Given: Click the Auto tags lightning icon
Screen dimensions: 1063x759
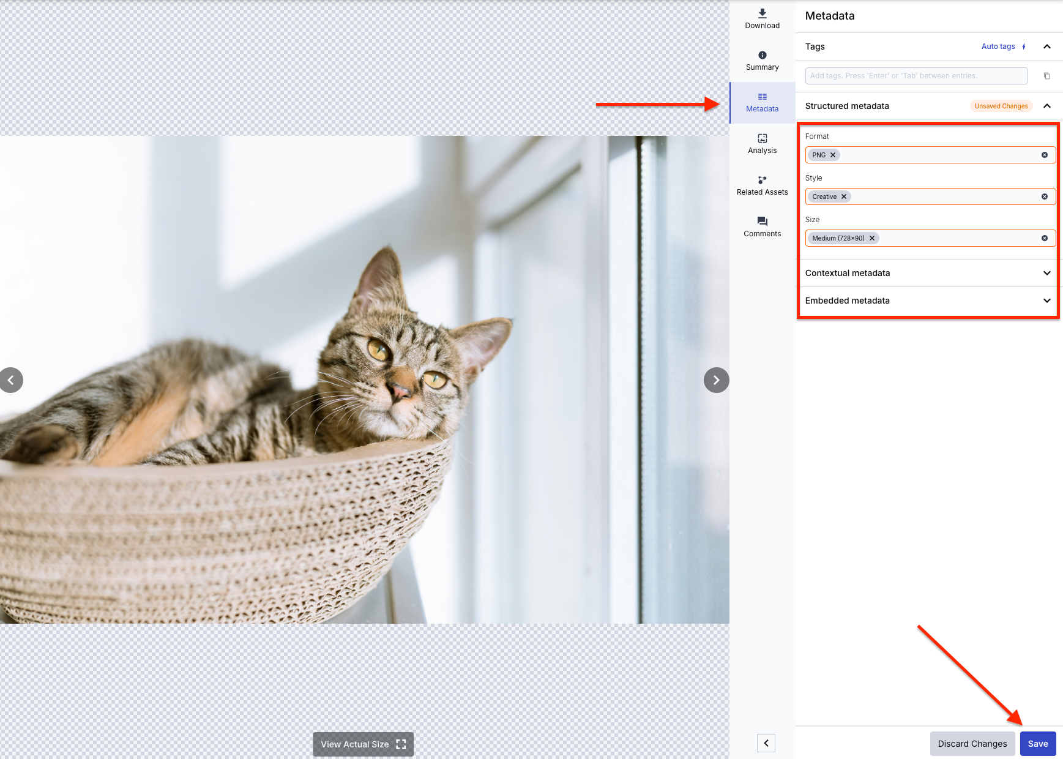Looking at the screenshot, I should click(1024, 46).
